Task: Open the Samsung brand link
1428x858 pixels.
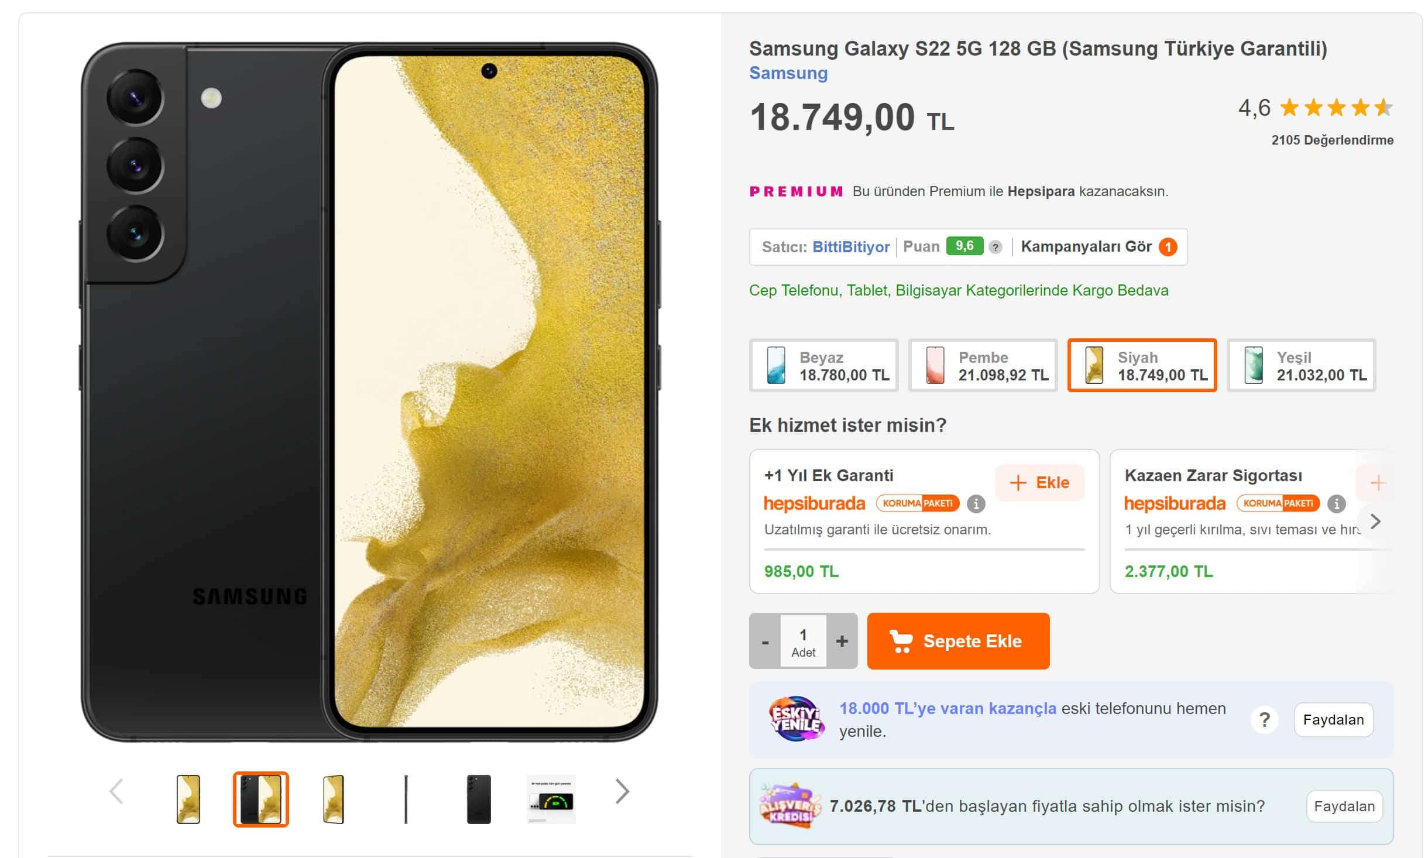Action: coord(788,73)
